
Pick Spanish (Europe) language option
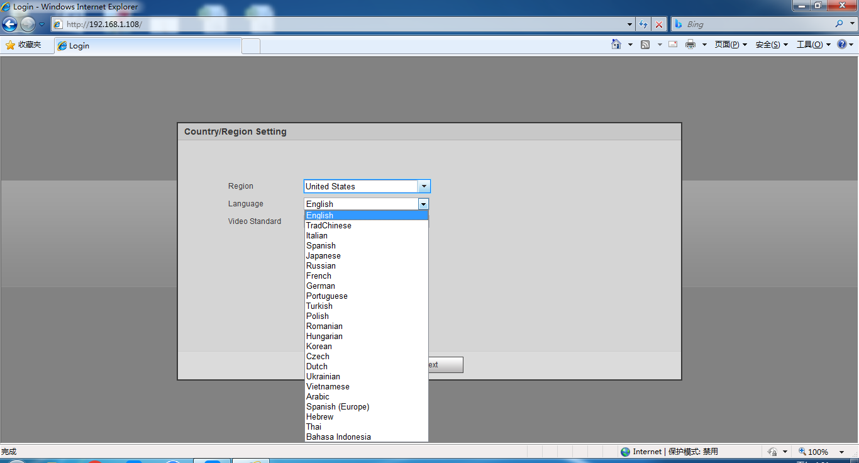(338, 407)
